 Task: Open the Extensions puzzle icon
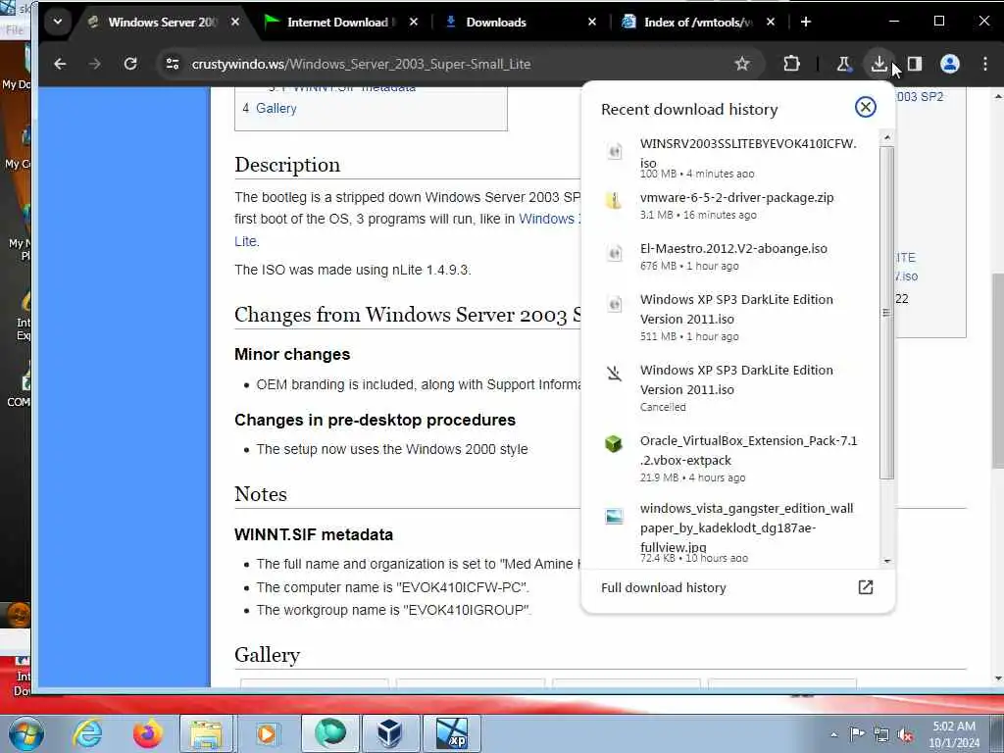[792, 64]
